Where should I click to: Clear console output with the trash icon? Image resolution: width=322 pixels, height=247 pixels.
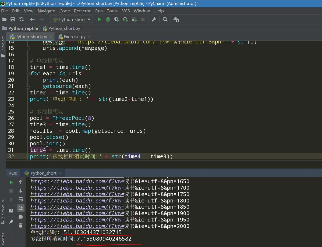pos(21,225)
